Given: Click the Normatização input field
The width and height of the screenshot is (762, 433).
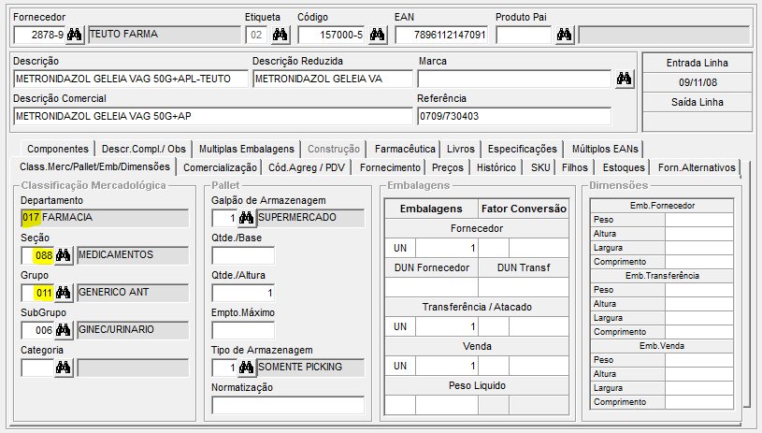Looking at the screenshot, I should [288, 405].
